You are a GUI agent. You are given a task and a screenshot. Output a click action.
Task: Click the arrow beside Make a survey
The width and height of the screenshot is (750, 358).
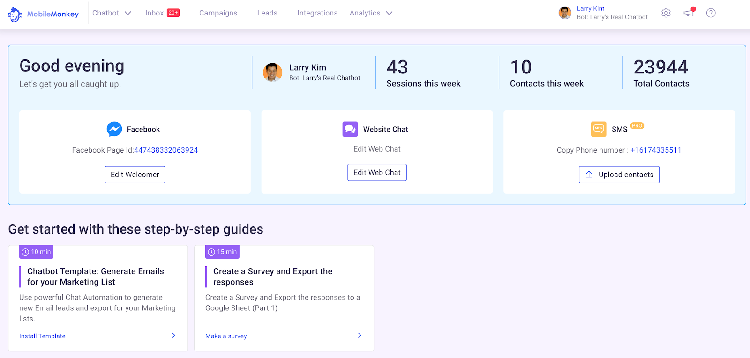tap(360, 336)
